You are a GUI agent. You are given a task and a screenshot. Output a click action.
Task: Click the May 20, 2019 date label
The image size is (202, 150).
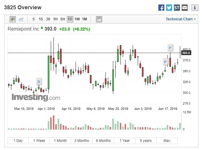(118, 109)
